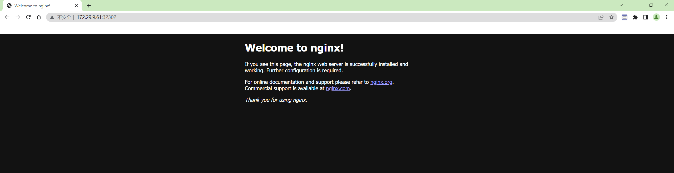
Task: Follow the nginx.org link
Action: point(381,82)
